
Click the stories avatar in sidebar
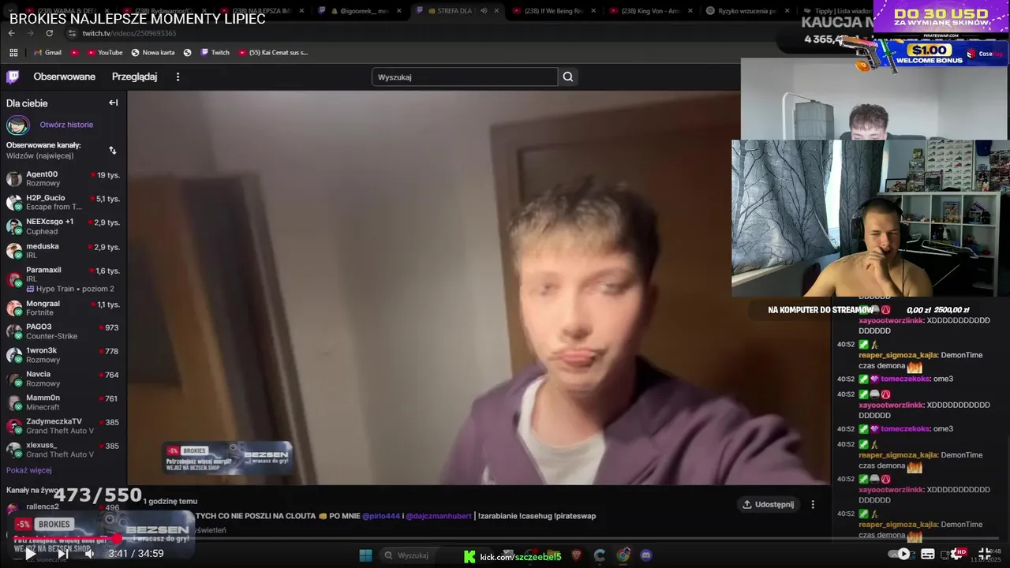(18, 125)
